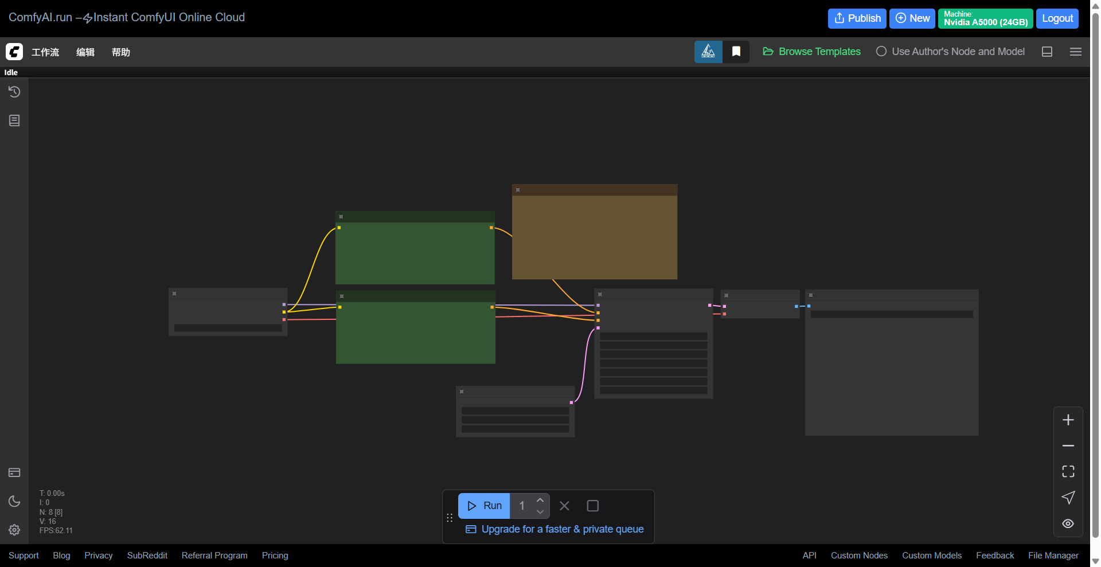This screenshot has height=567, width=1101.
Task: Collapse the bottom-center gray node header dot
Action: 462,392
